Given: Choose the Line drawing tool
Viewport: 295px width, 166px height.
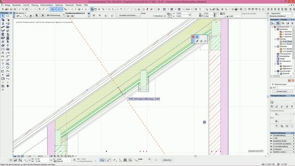Looking at the screenshot, I should tap(3, 68).
